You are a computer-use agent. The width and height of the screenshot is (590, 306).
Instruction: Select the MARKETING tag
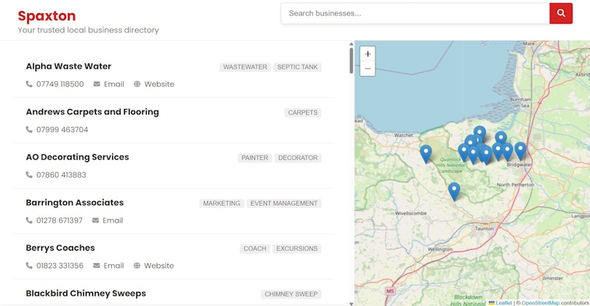(222, 204)
